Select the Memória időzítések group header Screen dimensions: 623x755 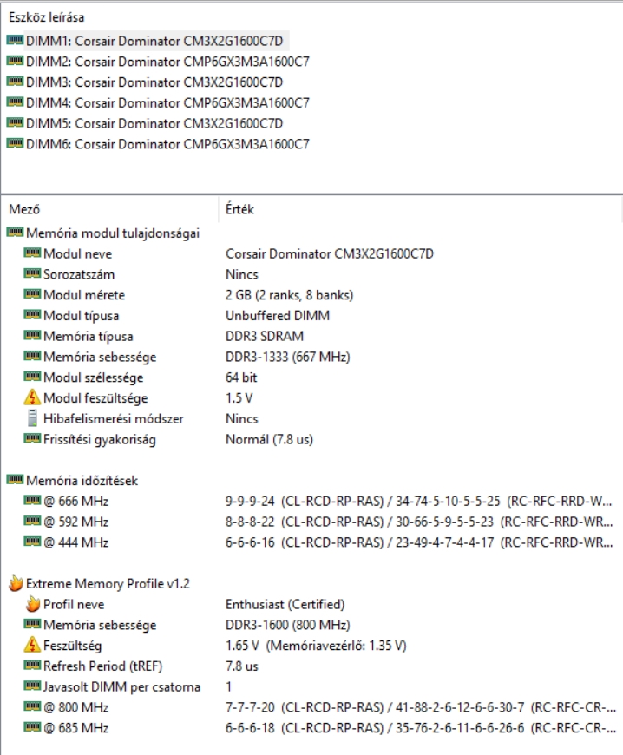point(82,481)
